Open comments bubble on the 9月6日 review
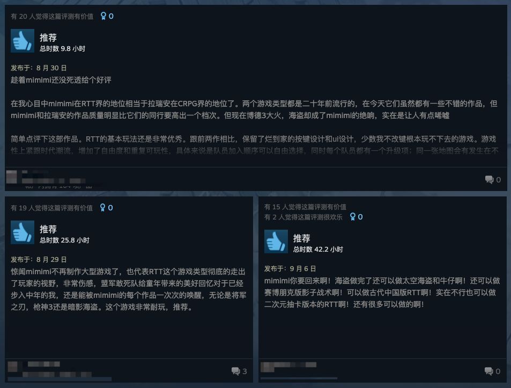The height and width of the screenshot is (388, 511). click(492, 371)
